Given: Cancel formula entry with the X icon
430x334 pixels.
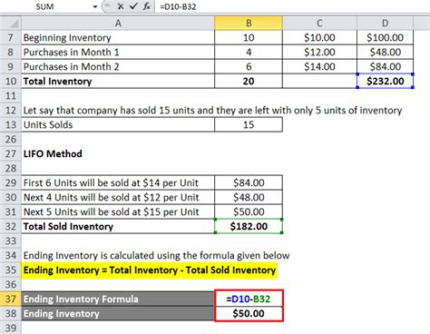Looking at the screenshot, I should click(x=121, y=6).
